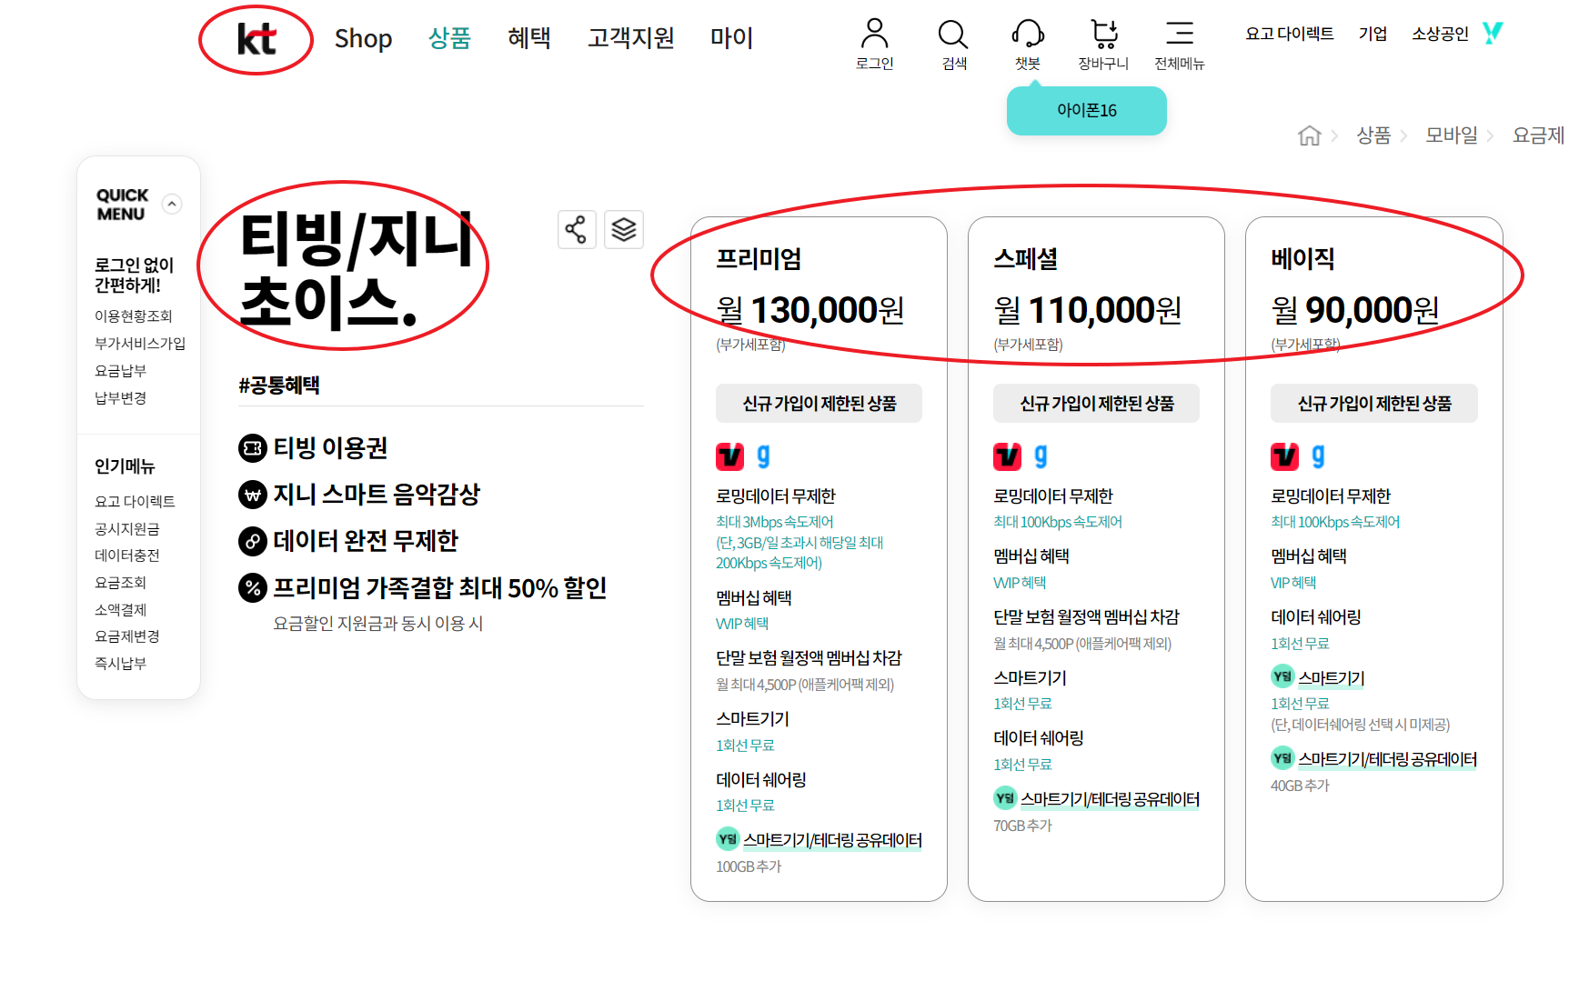Click 모바일 in the breadcrumb
This screenshot has height=981, width=1589.
1452,135
